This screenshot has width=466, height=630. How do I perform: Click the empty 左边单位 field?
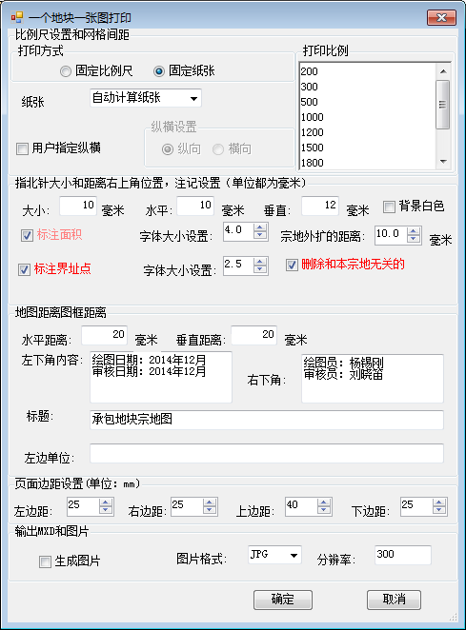[267, 454]
